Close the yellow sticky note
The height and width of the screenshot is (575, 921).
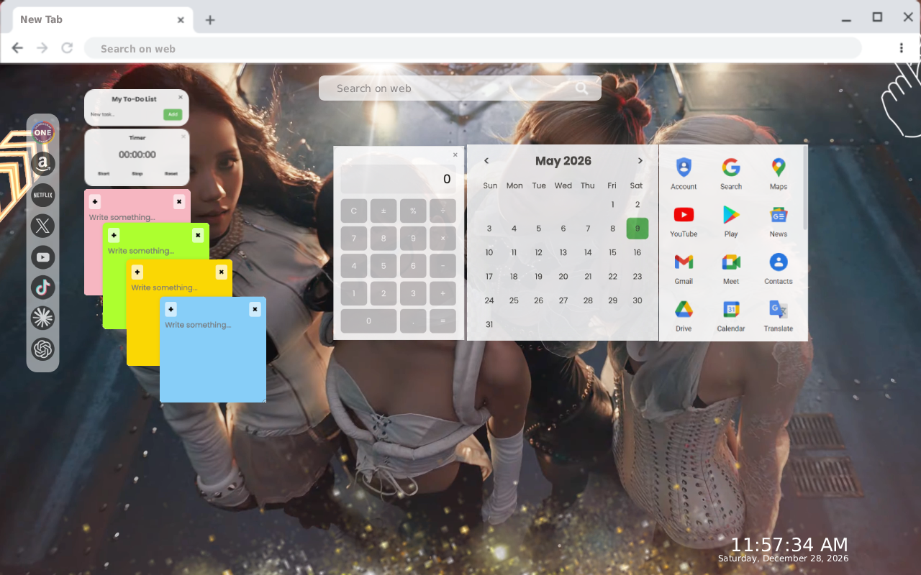[x=221, y=272]
